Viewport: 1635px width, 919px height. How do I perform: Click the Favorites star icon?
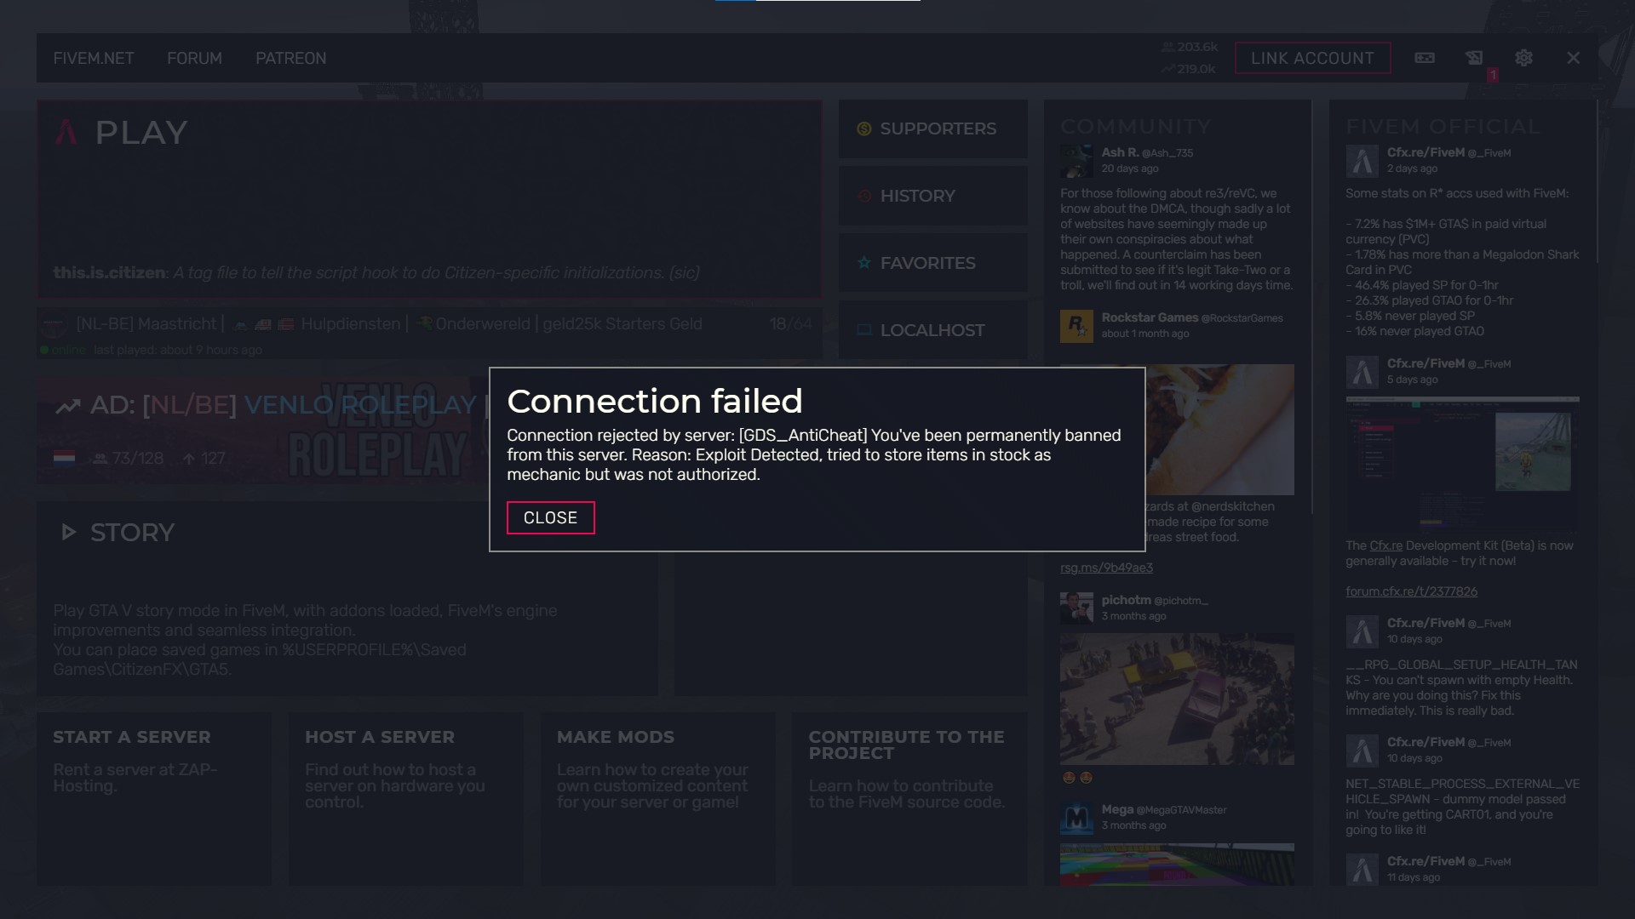coord(863,263)
